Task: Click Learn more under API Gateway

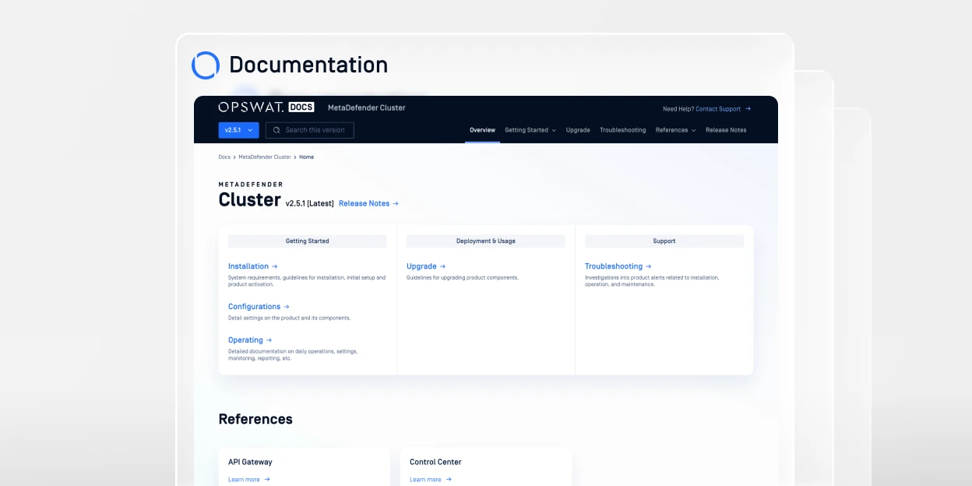Action: 244,480
